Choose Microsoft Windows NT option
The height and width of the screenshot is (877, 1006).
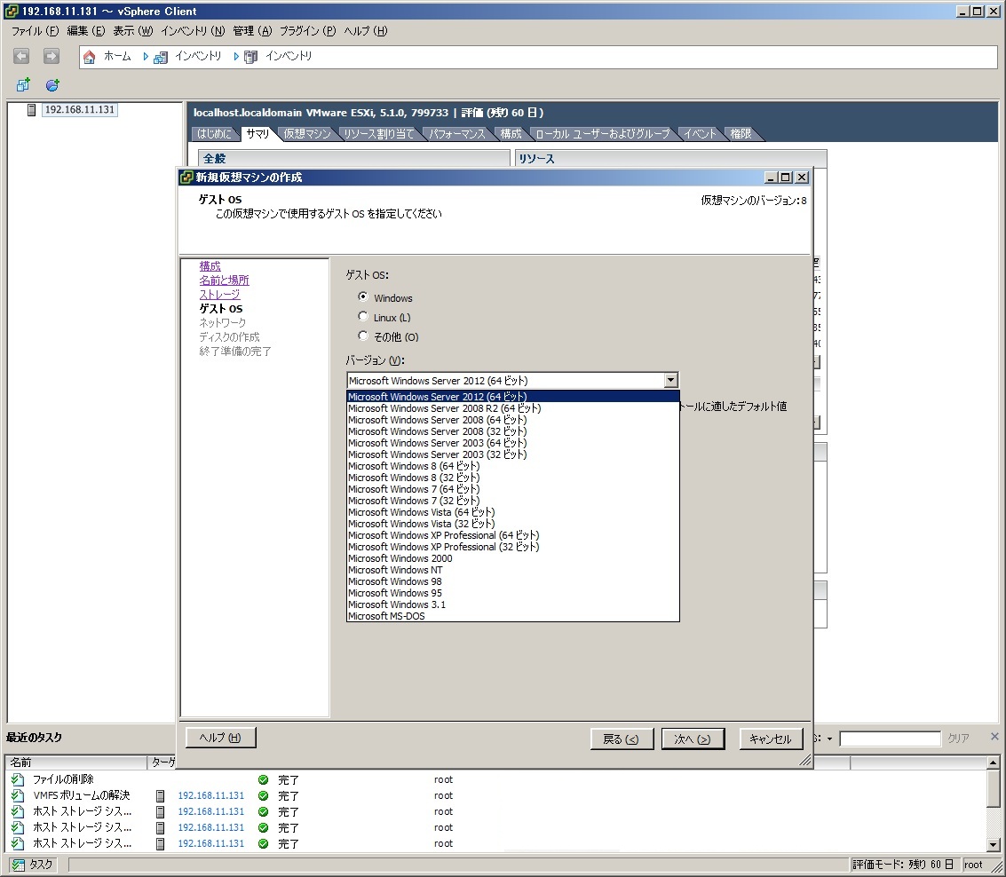pyautogui.click(x=512, y=570)
